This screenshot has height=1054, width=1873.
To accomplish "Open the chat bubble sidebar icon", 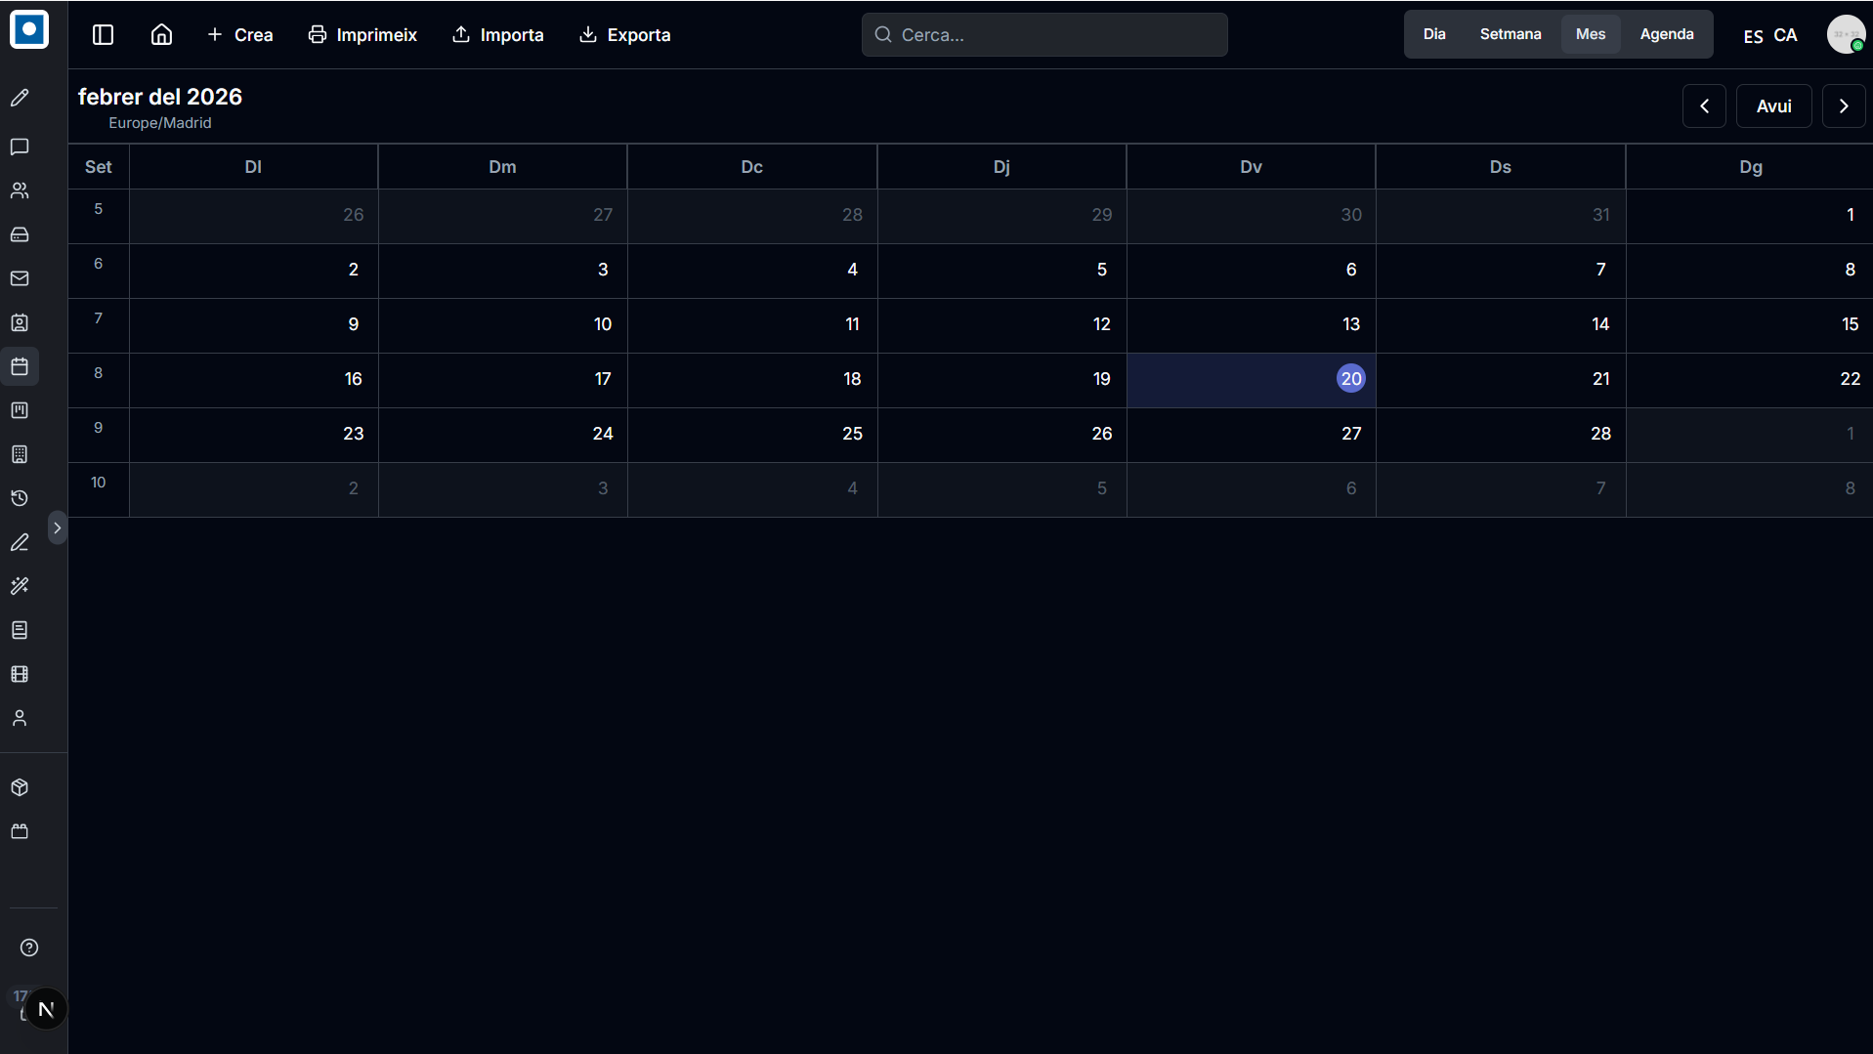I will [20, 147].
